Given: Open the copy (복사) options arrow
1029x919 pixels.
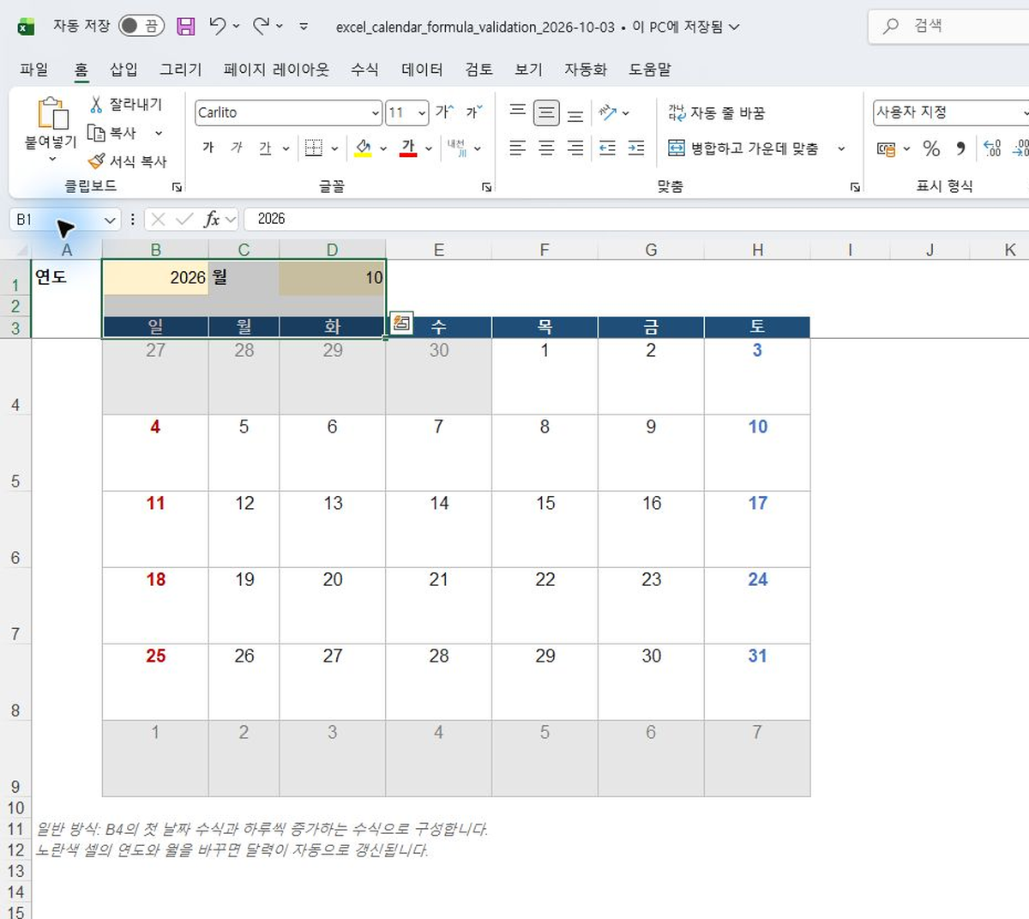Looking at the screenshot, I should pyautogui.click(x=159, y=133).
